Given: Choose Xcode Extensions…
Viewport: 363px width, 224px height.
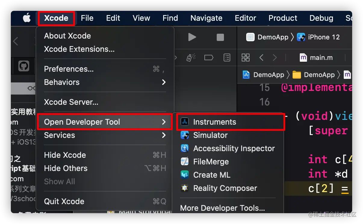Looking at the screenshot, I should click(105, 49).
